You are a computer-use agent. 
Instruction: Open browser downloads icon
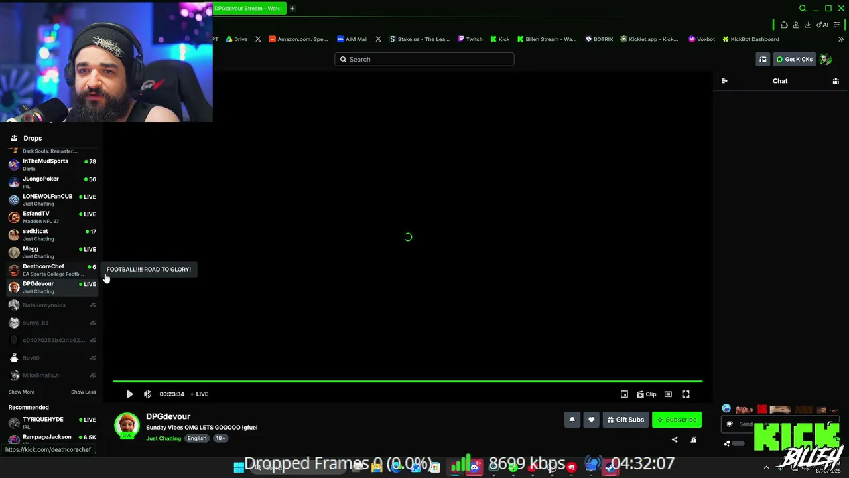tap(808, 25)
